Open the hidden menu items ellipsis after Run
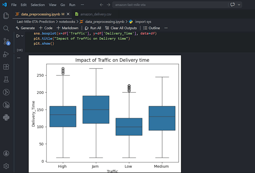 tap(82, 5)
